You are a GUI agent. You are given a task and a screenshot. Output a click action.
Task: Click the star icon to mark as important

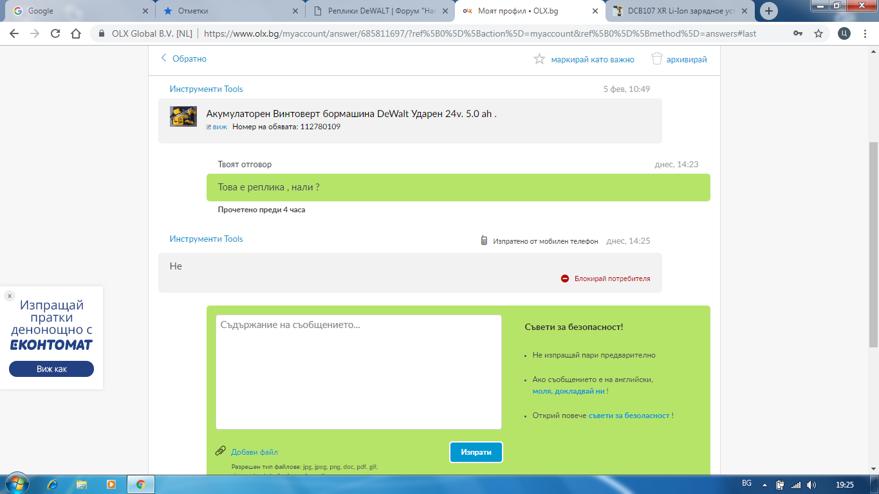(x=539, y=59)
